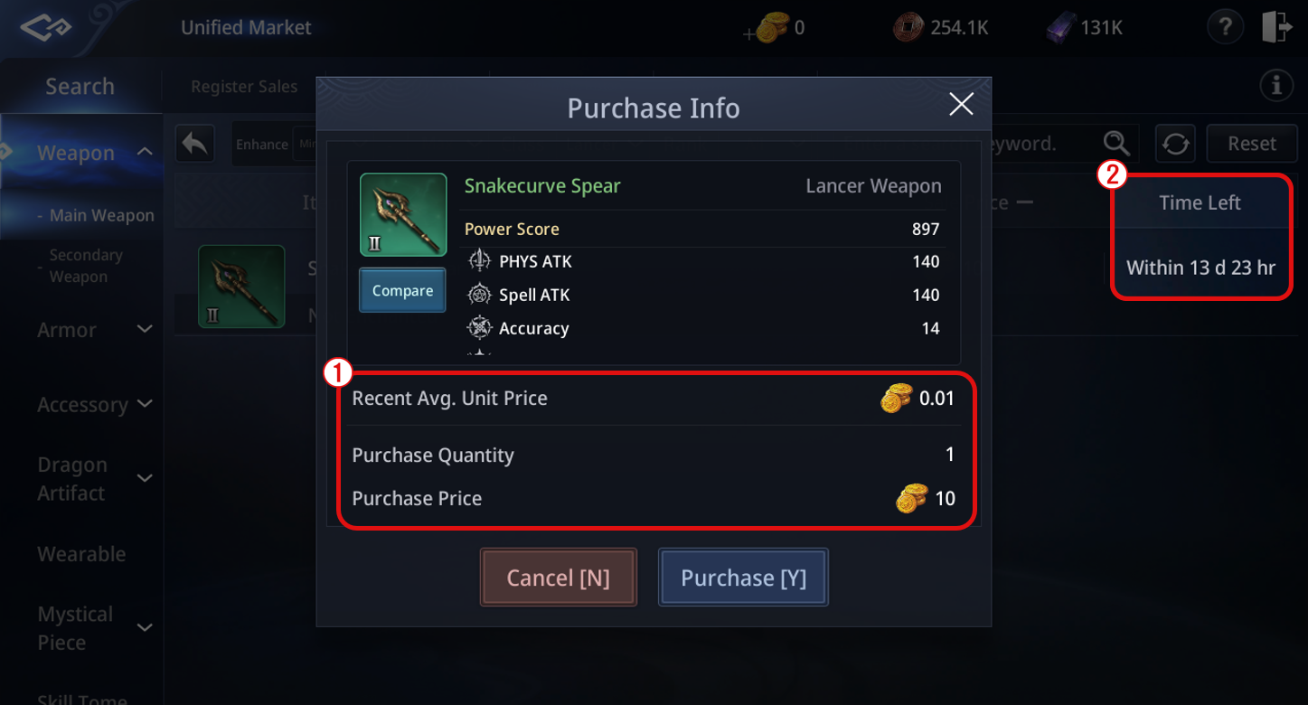Image resolution: width=1308 pixels, height=705 pixels.
Task: Switch to the Register Sales tab
Action: (x=244, y=87)
